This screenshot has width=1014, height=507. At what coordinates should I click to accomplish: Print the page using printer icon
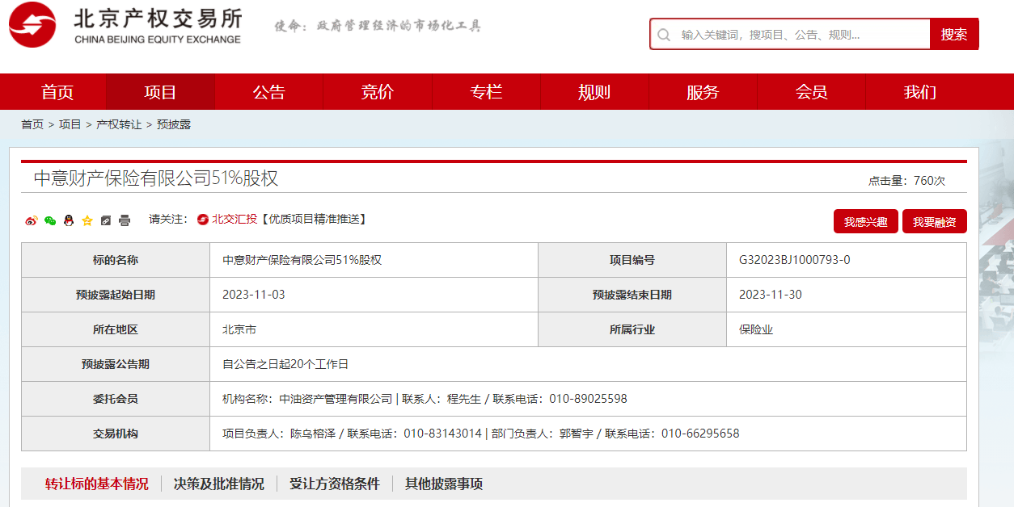point(125,220)
